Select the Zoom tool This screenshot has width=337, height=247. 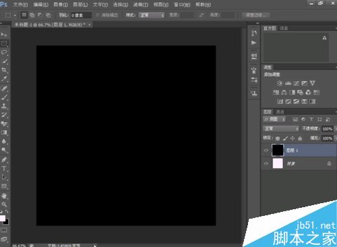point(4,204)
